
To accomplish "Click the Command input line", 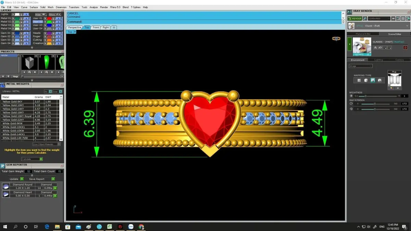I will (204, 22).
